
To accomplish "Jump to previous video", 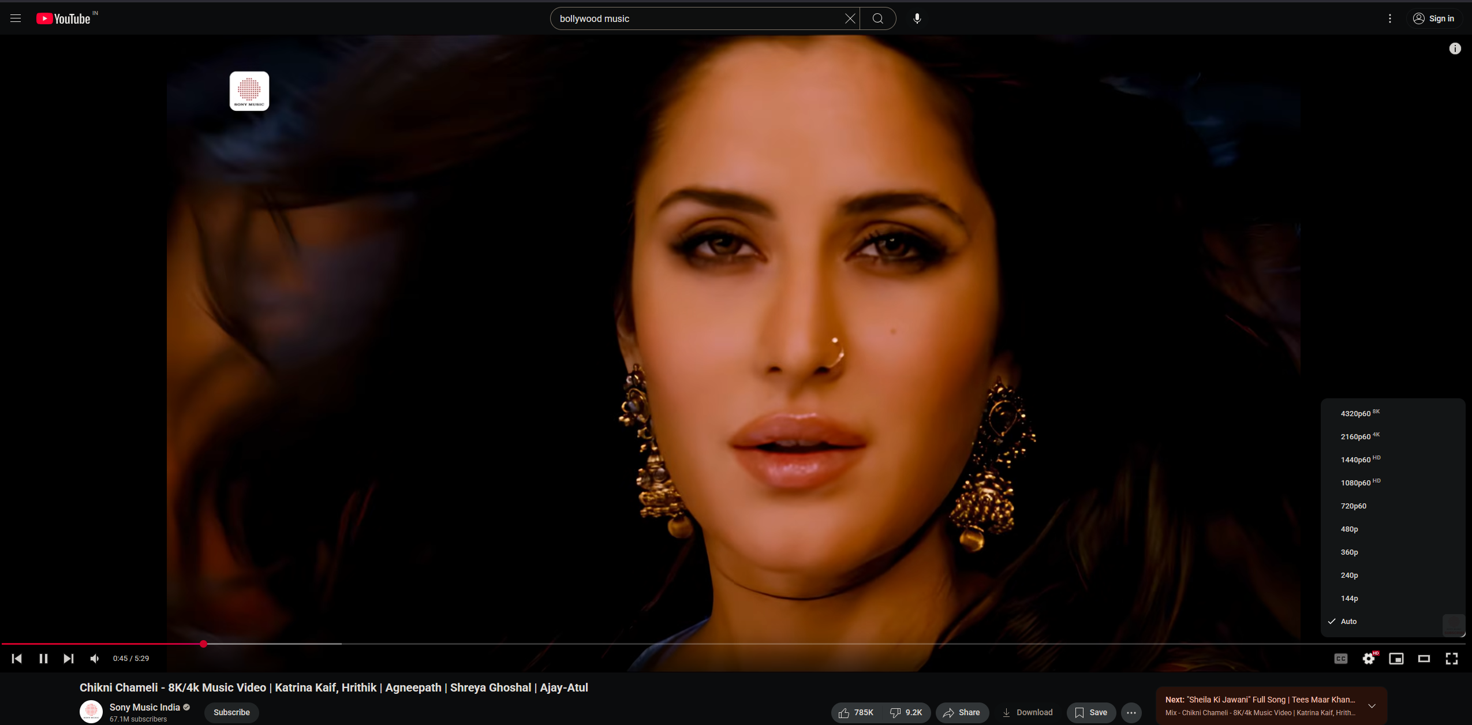I will (x=17, y=658).
